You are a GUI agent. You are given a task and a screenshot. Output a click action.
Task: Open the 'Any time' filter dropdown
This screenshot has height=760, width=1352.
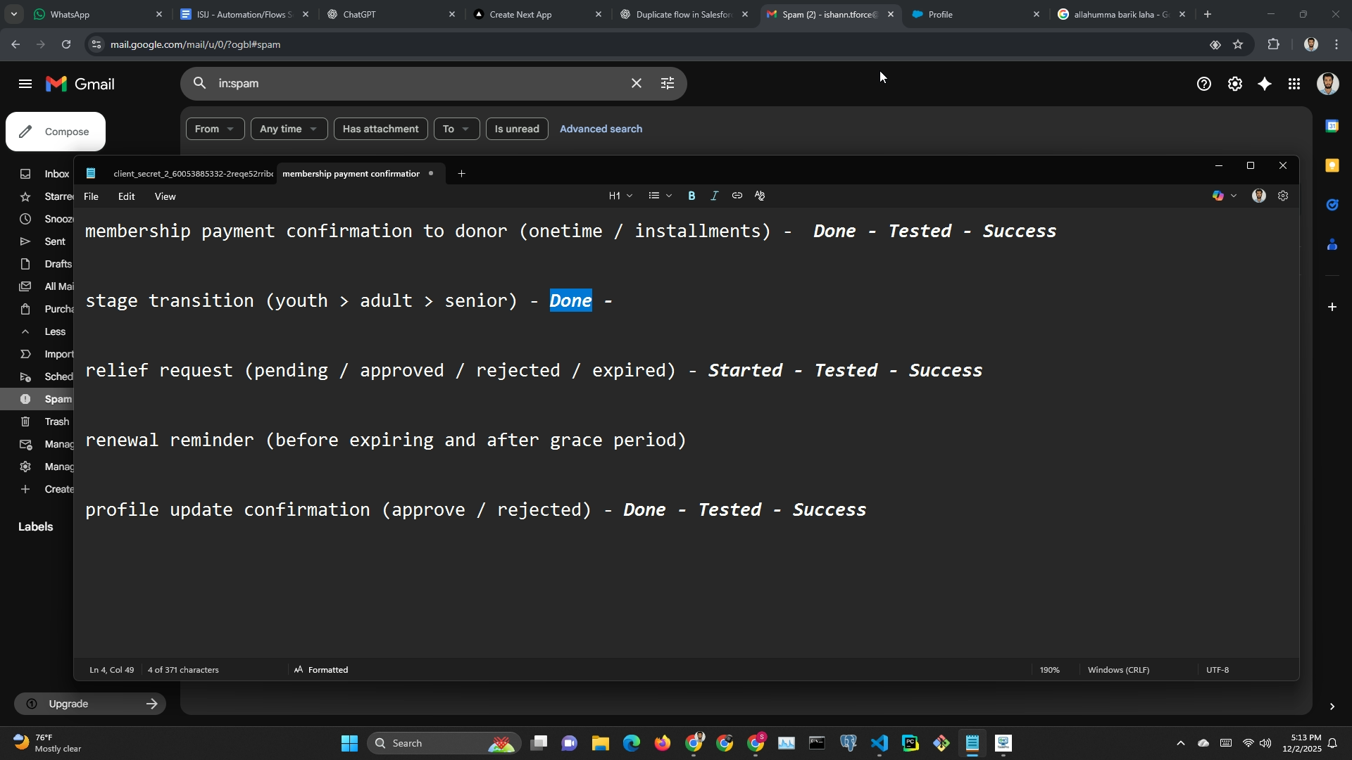point(289,129)
